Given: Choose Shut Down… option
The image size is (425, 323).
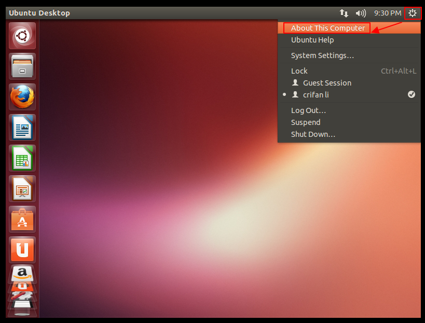Looking at the screenshot, I should 349,134.
